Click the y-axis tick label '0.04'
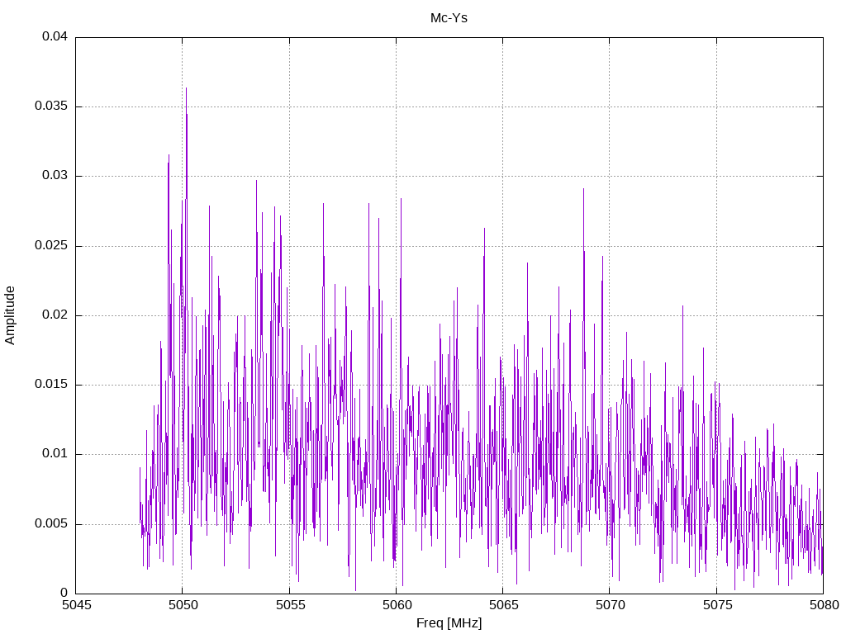846x634 pixels. tap(55, 36)
